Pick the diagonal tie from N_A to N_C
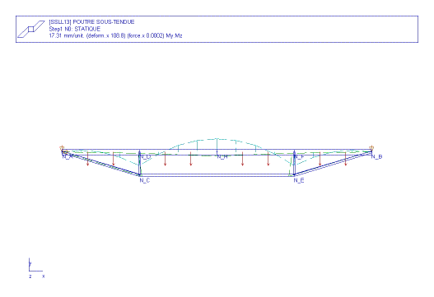The width and height of the screenshot is (434, 297). coord(101,163)
